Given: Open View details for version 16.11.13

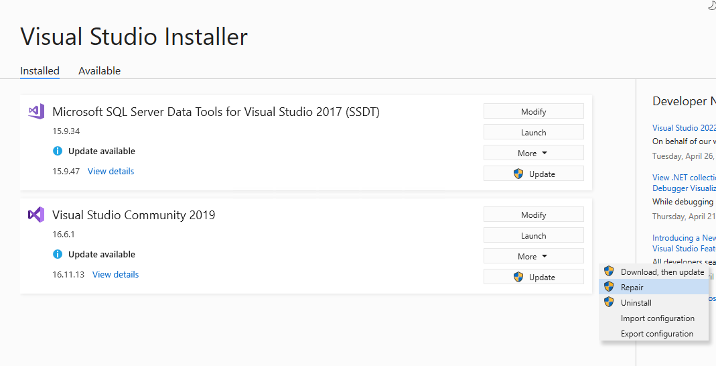Looking at the screenshot, I should click(x=115, y=274).
